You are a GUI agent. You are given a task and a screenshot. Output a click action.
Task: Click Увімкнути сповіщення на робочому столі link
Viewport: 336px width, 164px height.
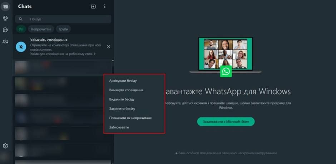[x=63, y=54]
